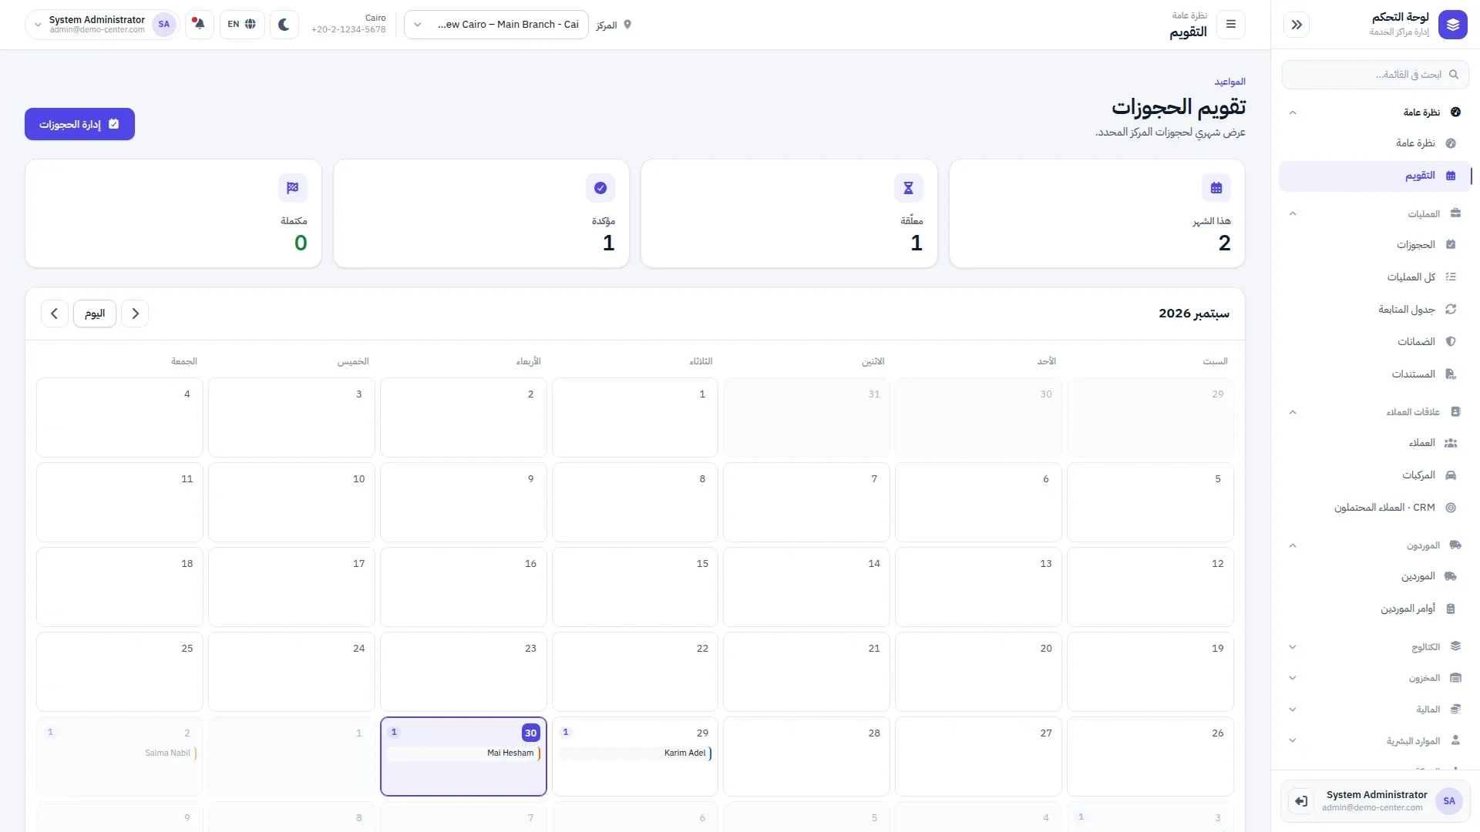Screen dimensions: 1480x832
Task: Click the إدارة الحجوزات button
Action: (79, 124)
